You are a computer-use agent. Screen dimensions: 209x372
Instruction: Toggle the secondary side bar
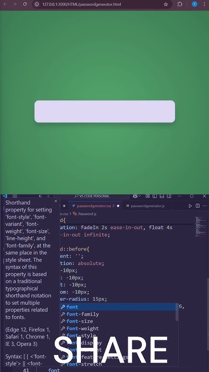[x=169, y=196]
